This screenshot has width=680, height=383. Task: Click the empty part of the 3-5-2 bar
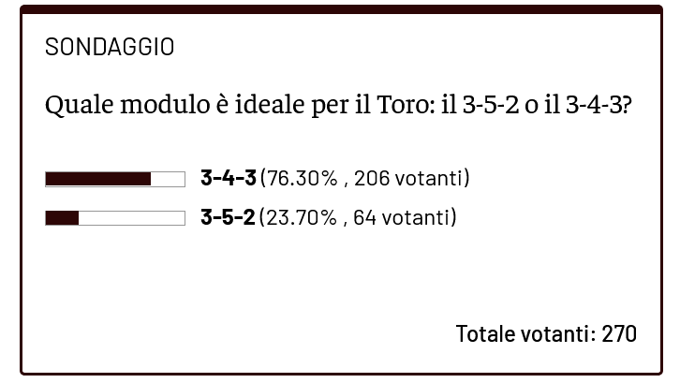[131, 218]
